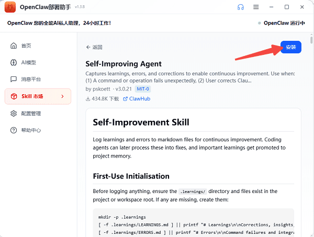Maximize the OpenClaw window
Screen dimensions: 314x237
(287, 7)
